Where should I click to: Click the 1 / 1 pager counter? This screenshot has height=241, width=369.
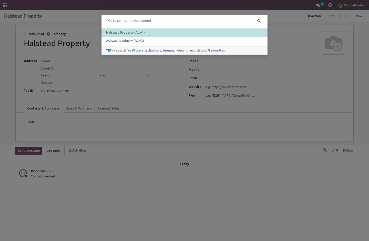(x=332, y=16)
